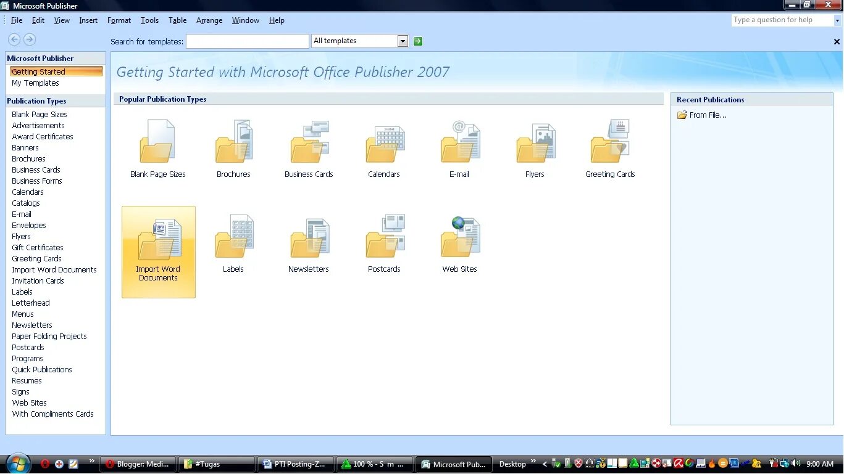844x474 pixels.
Task: Open the Calendars template icon
Action: 384,145
